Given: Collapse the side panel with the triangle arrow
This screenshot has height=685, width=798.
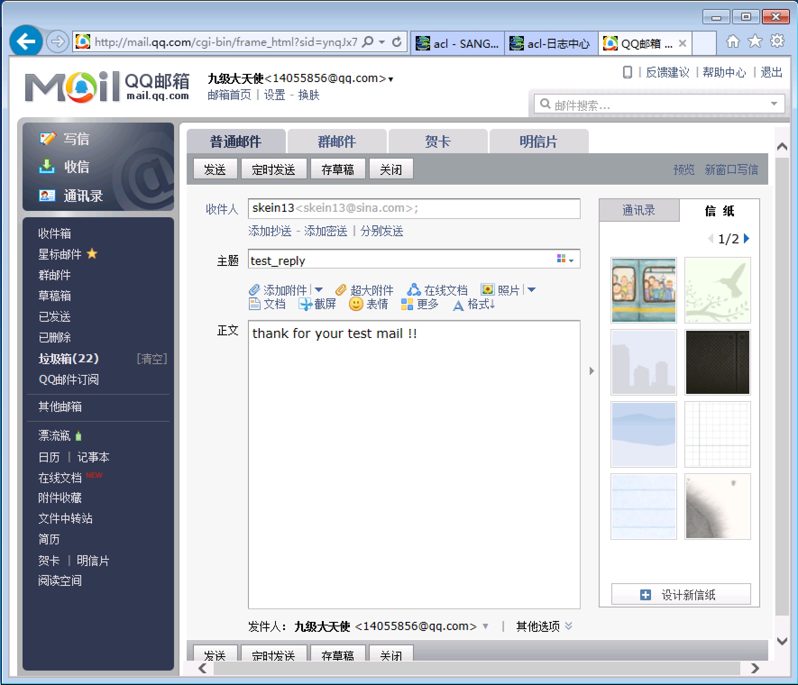Looking at the screenshot, I should (x=592, y=371).
